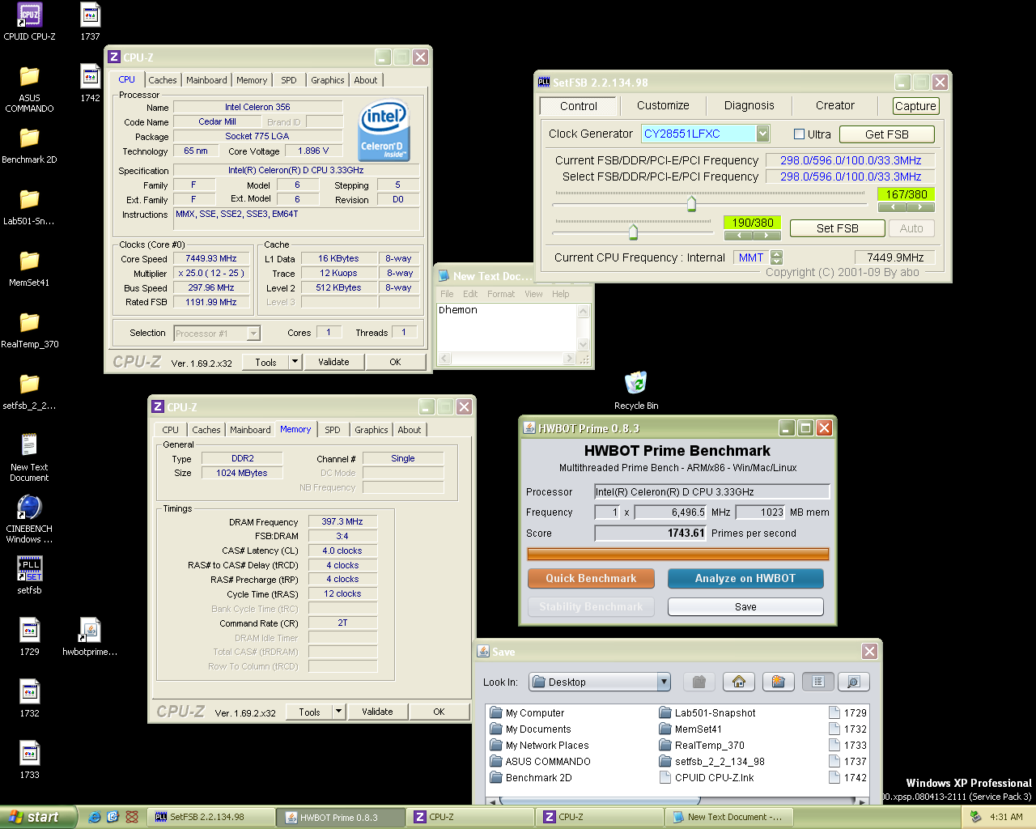Expand Tools dropdown arrow in CPU-Z CPU window
The image size is (1036, 829).
click(x=295, y=362)
